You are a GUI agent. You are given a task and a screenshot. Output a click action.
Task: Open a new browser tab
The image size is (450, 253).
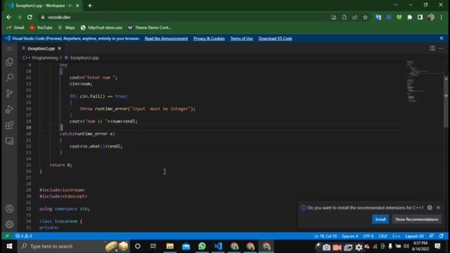90,6
